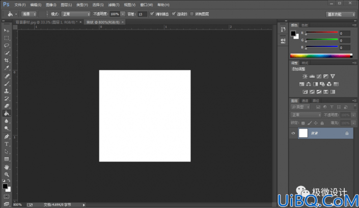The width and height of the screenshot is (359, 208).
Task: Toggle the text layer filter in Layers
Action: [332, 107]
